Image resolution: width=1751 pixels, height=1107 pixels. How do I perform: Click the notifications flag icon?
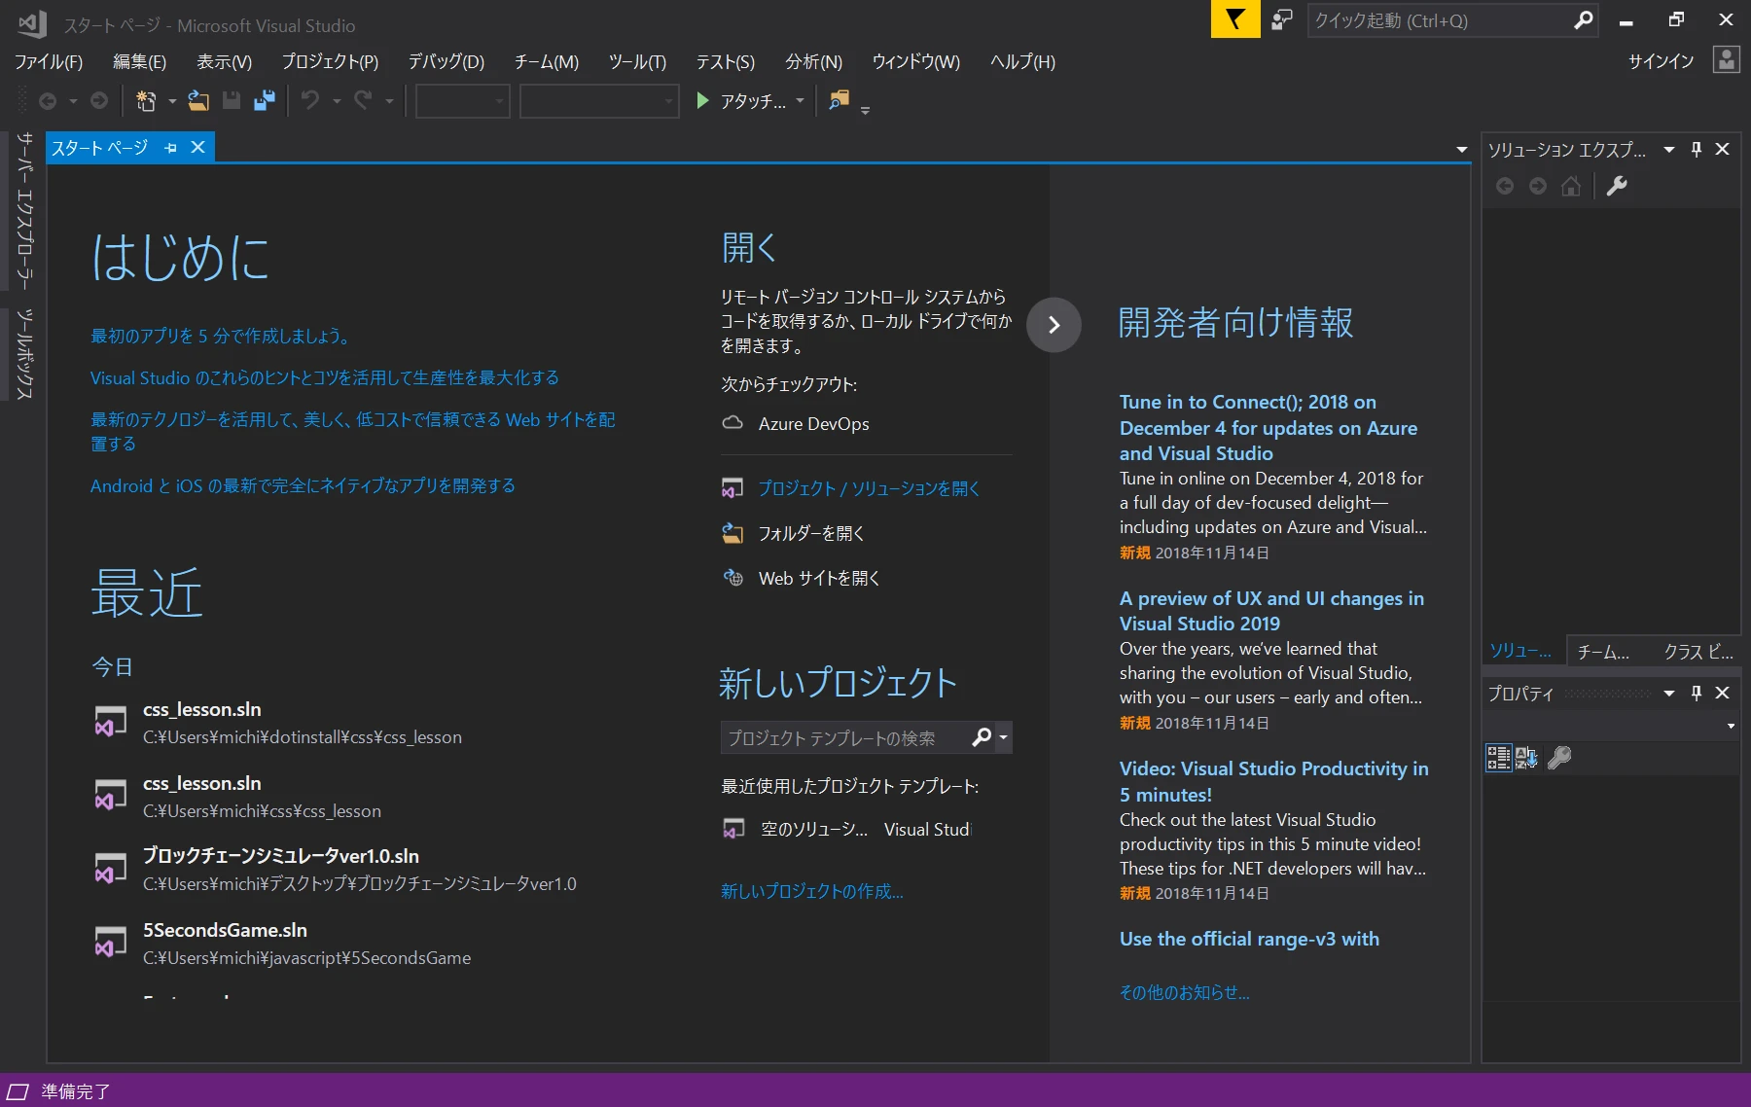(x=1234, y=19)
